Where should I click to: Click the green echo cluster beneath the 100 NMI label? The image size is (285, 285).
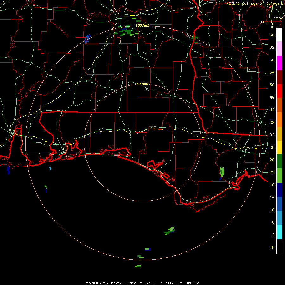tap(126, 31)
